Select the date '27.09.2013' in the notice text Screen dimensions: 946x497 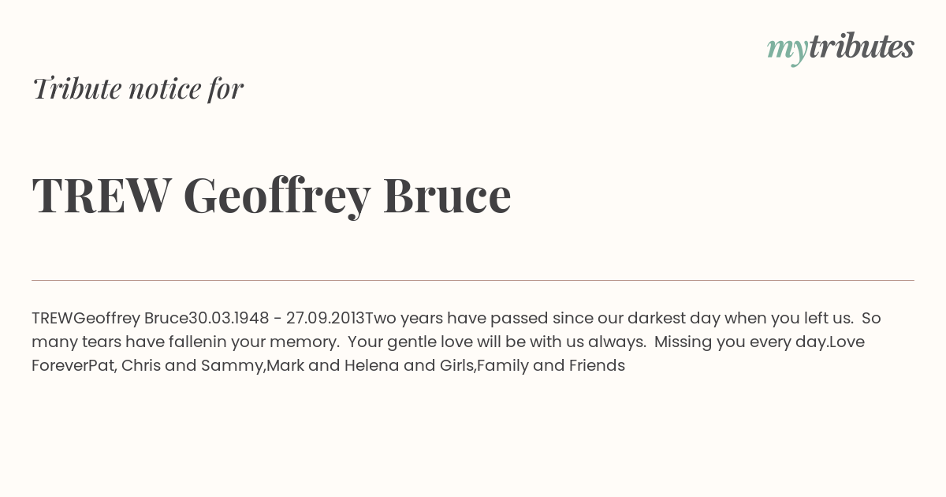pyautogui.click(x=325, y=318)
